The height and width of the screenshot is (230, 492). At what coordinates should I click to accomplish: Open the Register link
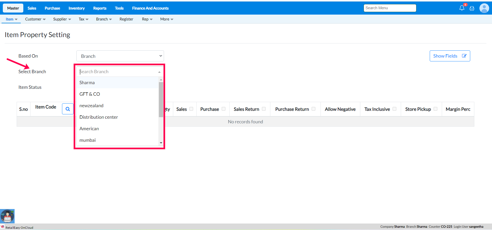point(126,19)
